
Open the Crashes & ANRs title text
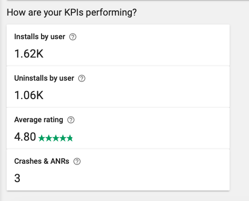(x=42, y=161)
